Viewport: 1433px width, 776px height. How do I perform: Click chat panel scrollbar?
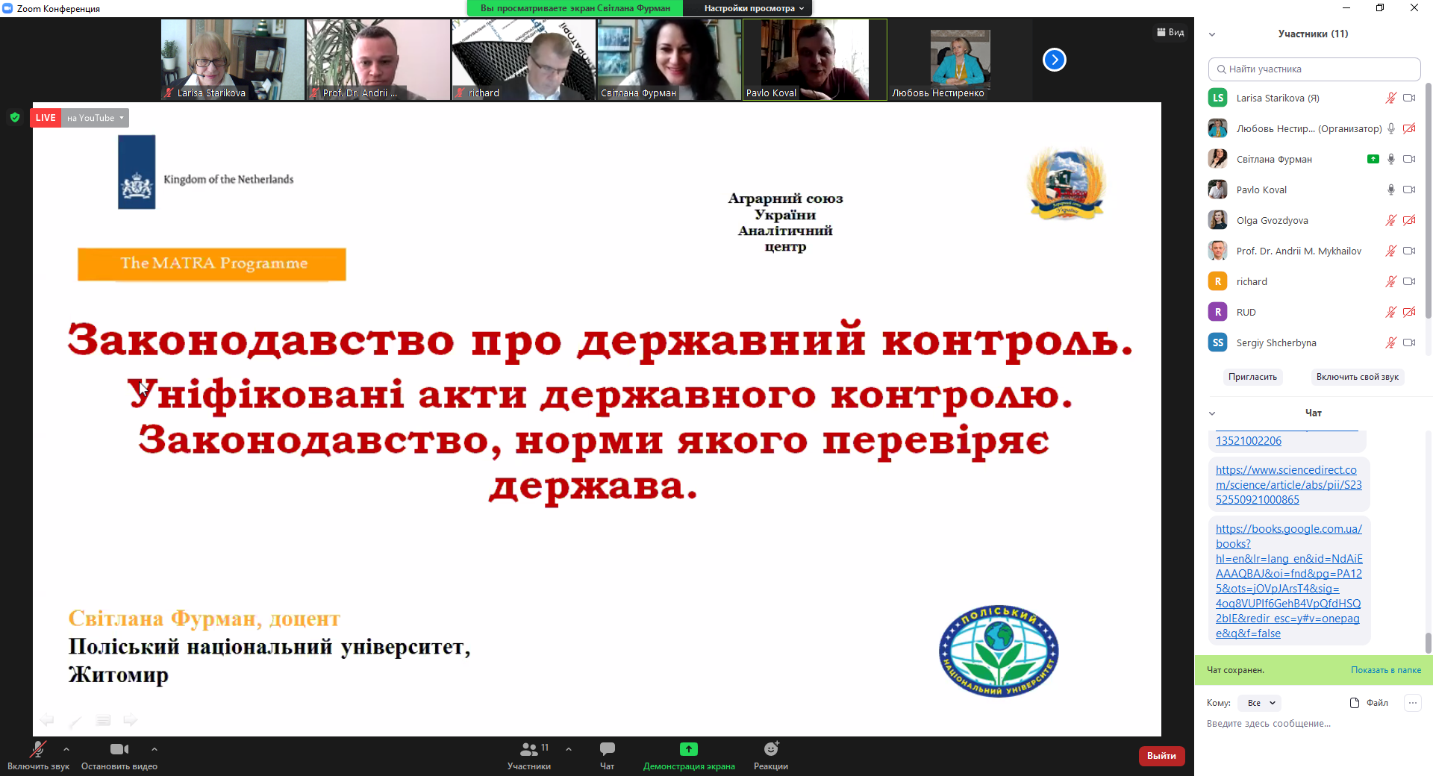point(1429,642)
